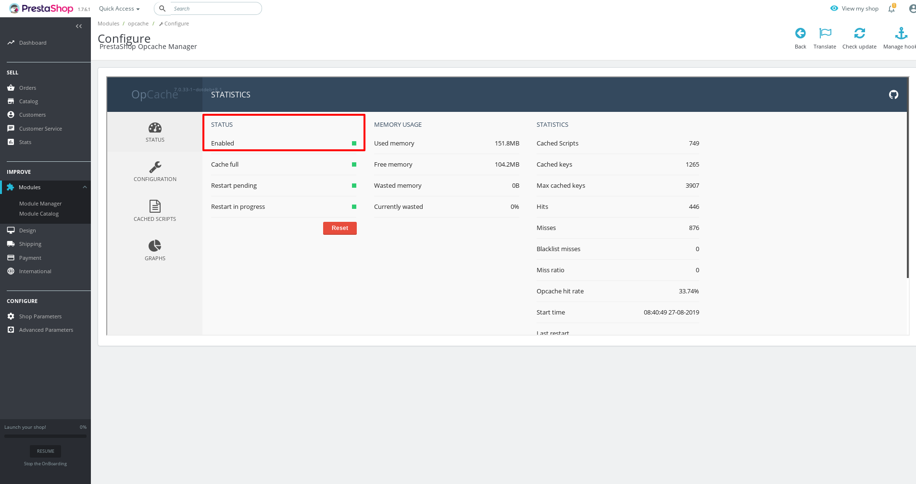Viewport: 916px width, 484px height.
Task: Click the Stats chart icon
Action: pyautogui.click(x=11, y=142)
